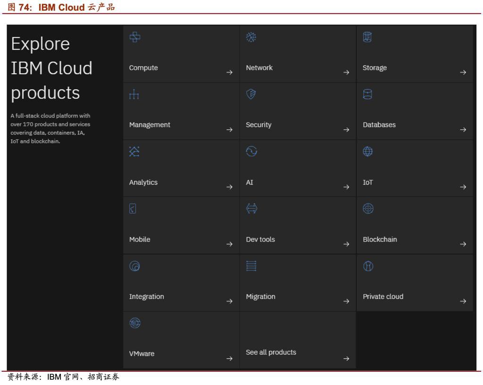Viewport: 483px width, 385px height.
Task: Click the Private cloud icon
Action: [x=368, y=266]
